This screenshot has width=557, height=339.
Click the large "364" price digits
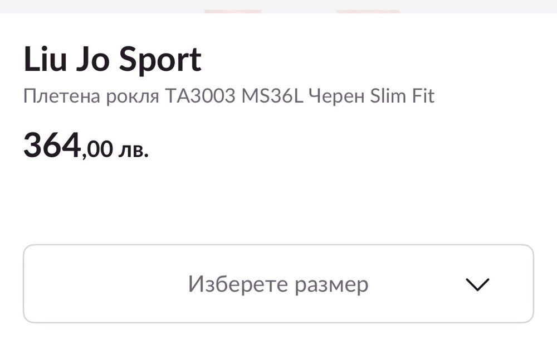point(52,146)
